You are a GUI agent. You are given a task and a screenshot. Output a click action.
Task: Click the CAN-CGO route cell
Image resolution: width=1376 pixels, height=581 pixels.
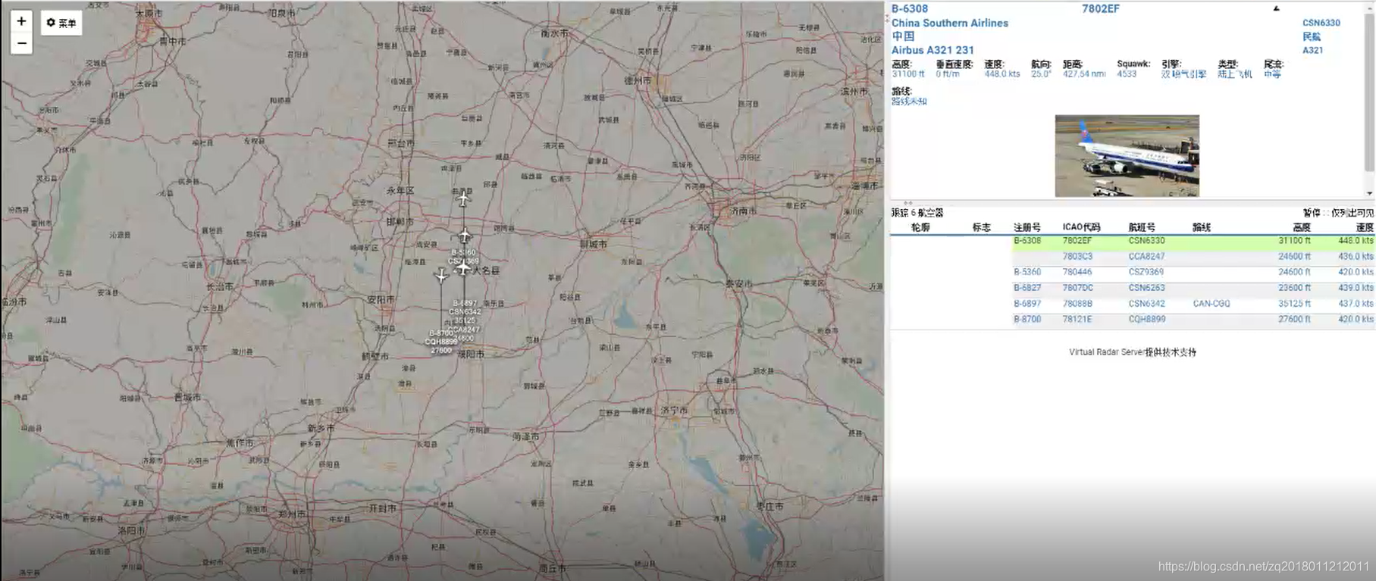pos(1211,304)
